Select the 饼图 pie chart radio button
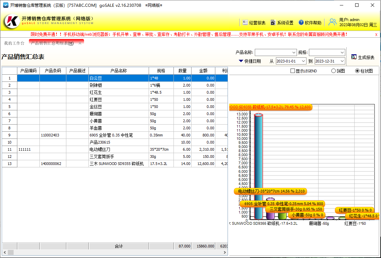The height and width of the screenshot is (258, 381). [333, 71]
